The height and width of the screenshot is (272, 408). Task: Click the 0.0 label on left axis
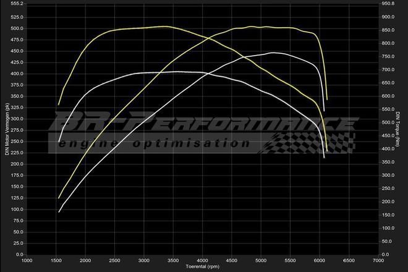(x=20, y=254)
